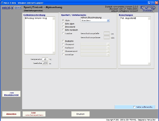Click the Drucken button

pyautogui.click(x=80, y=114)
